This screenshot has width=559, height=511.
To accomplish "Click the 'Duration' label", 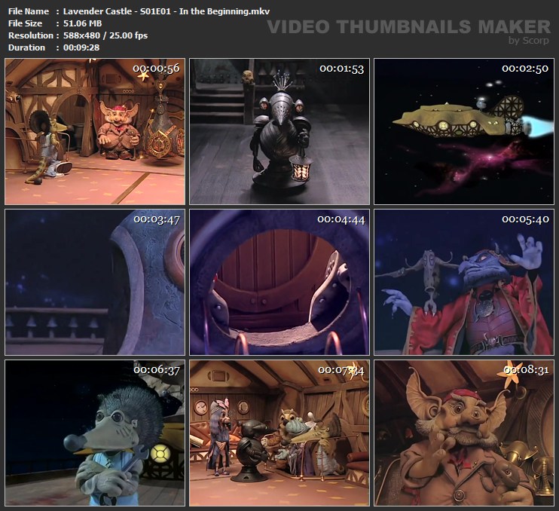I will [x=26, y=47].
